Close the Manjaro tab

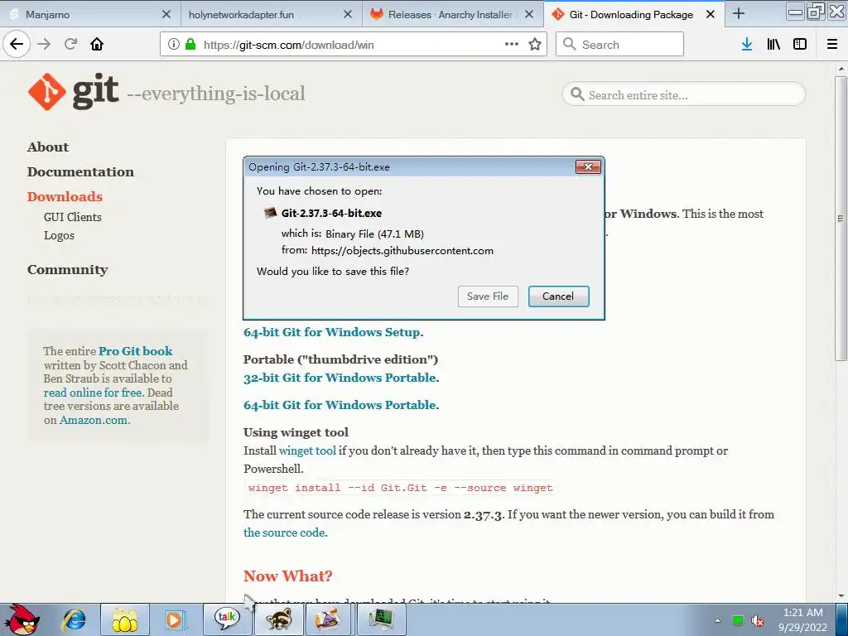(x=166, y=15)
